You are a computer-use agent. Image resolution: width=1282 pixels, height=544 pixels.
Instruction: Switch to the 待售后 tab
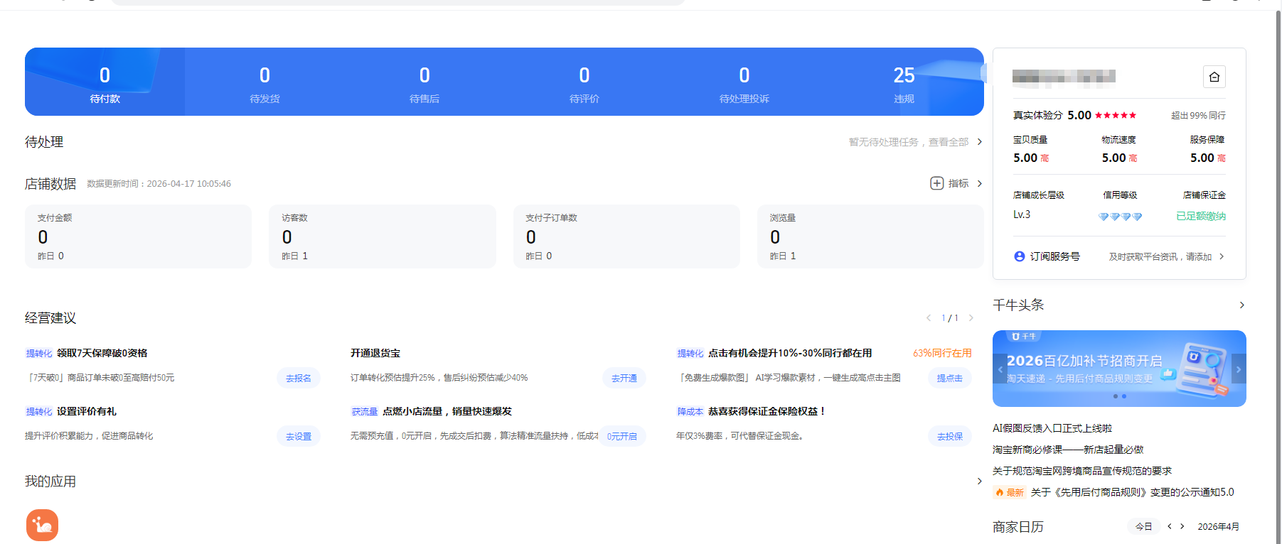(424, 82)
